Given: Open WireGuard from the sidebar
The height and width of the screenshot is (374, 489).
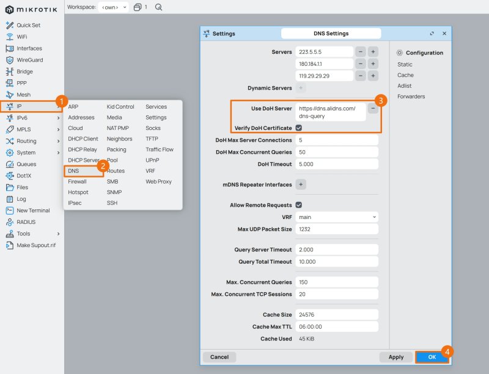Looking at the screenshot, I should click(x=29, y=60).
